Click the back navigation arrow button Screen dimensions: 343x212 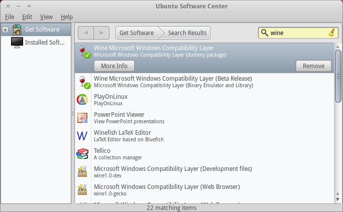[86, 33]
